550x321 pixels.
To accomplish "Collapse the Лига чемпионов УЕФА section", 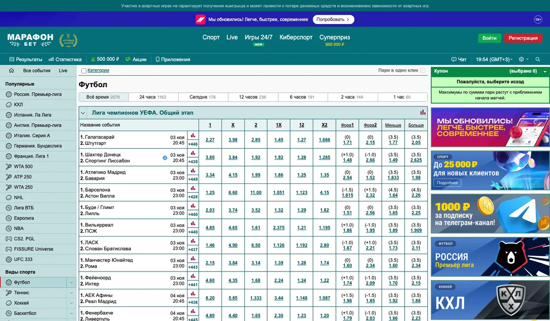I will (83, 112).
